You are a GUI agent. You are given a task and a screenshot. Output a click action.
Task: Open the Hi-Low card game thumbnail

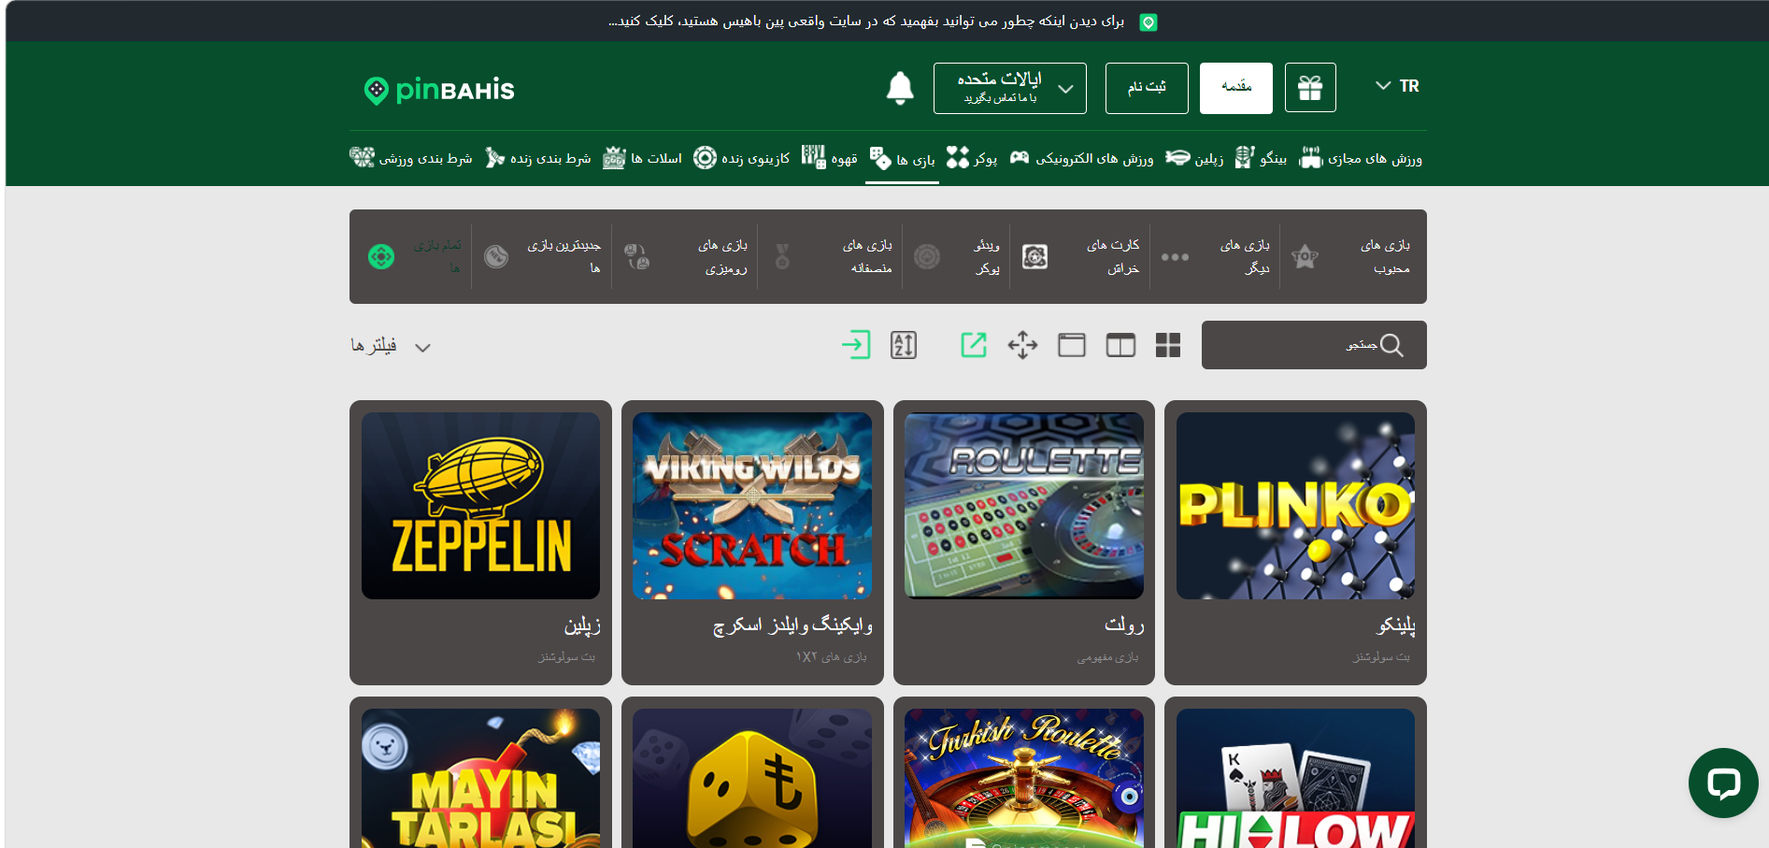pyautogui.click(x=1295, y=778)
